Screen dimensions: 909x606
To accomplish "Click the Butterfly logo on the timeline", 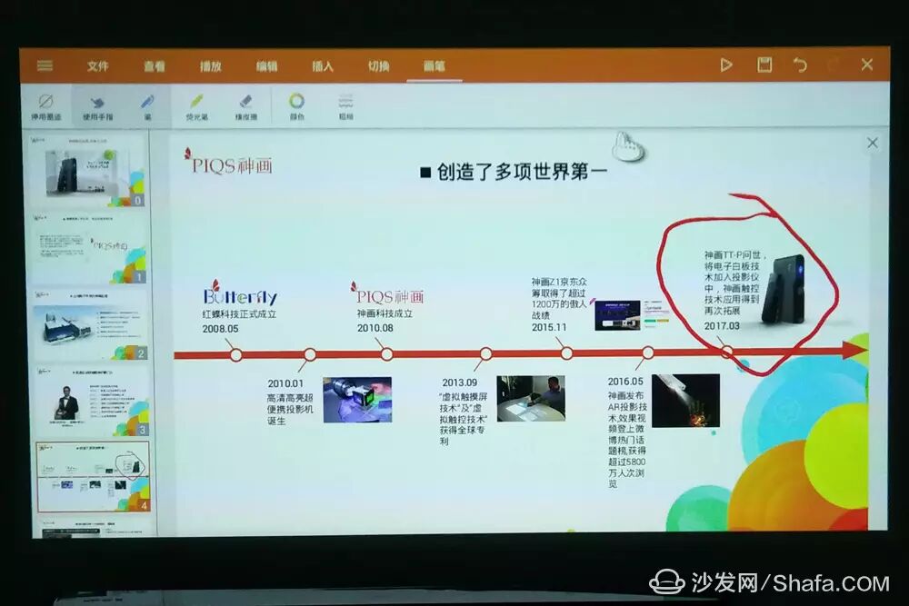I will point(240,293).
